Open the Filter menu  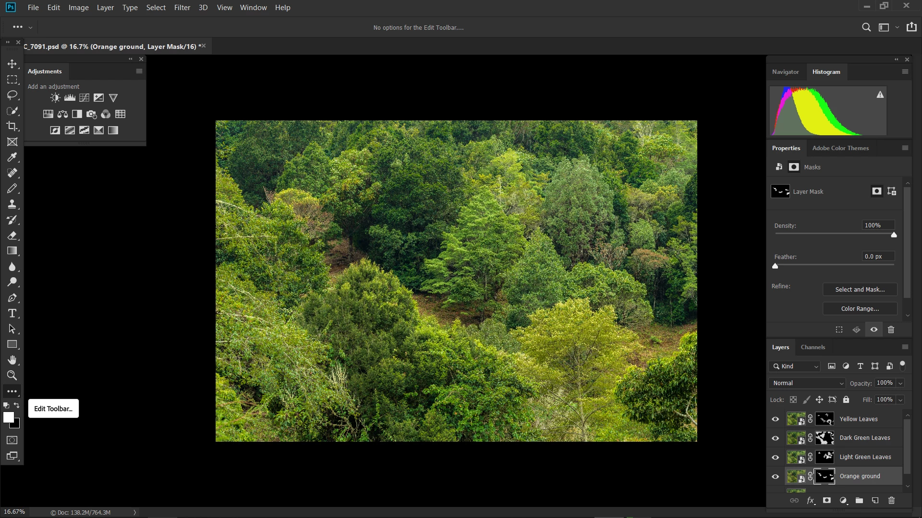click(x=182, y=8)
